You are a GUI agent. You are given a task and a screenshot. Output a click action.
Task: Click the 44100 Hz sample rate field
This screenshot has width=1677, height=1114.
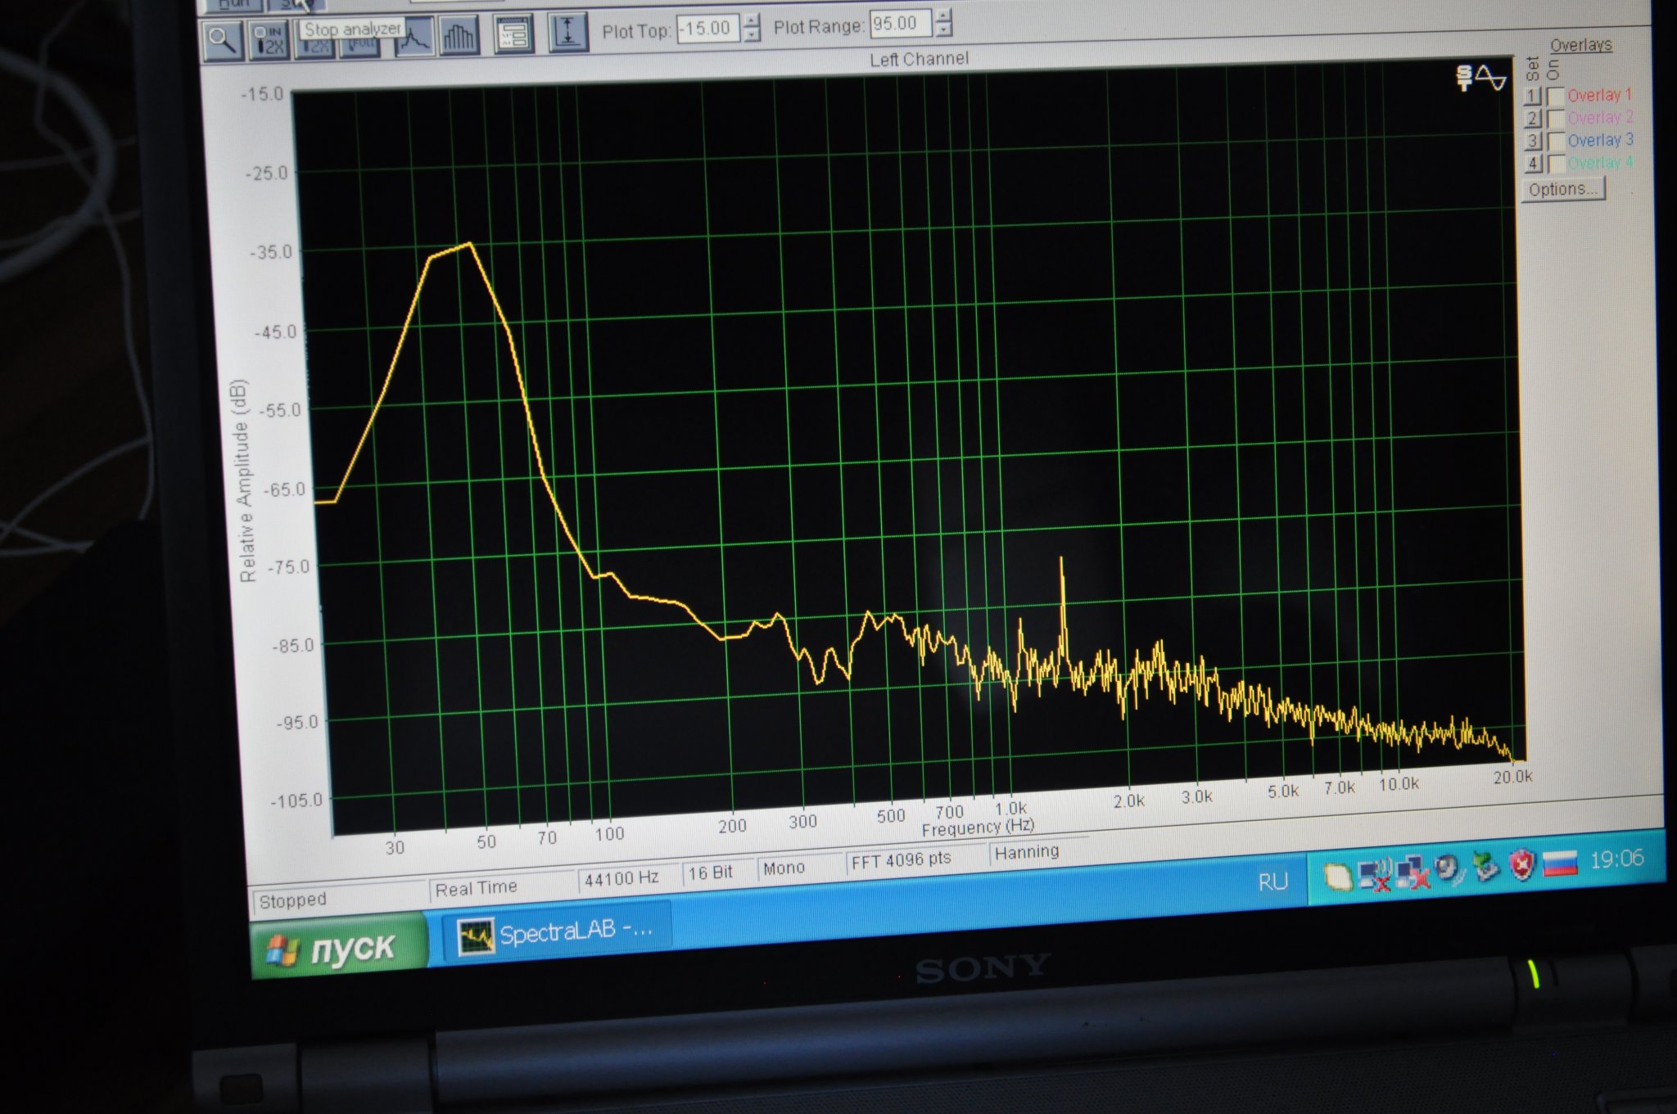tap(629, 877)
